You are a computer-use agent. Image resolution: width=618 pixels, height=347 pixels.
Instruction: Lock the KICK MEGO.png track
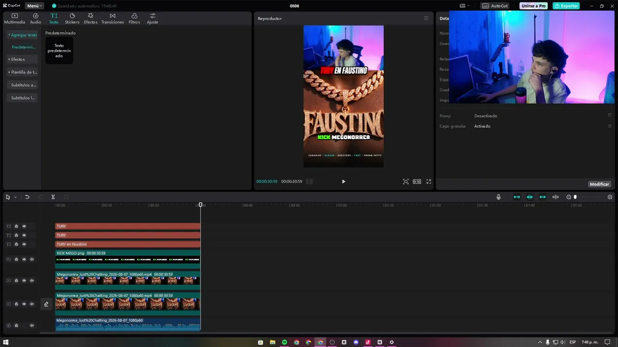click(x=16, y=259)
